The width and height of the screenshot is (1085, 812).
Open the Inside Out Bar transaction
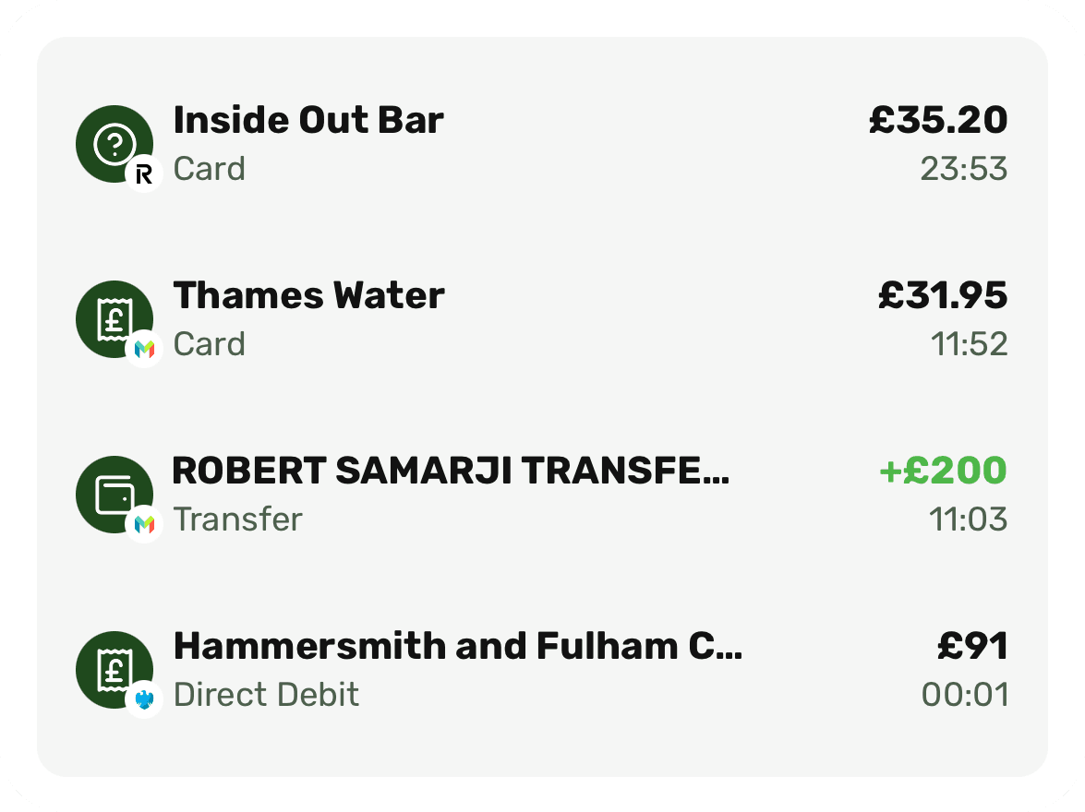click(308, 121)
